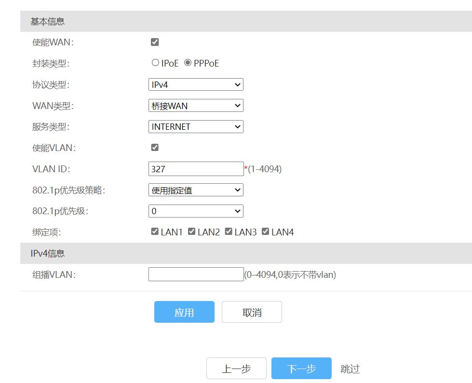Uncheck the LAN4 binding checkbox
Image resolution: width=472 pixels, height=383 pixels.
265,232
